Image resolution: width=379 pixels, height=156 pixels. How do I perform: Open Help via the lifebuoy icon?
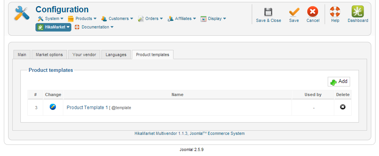335,12
